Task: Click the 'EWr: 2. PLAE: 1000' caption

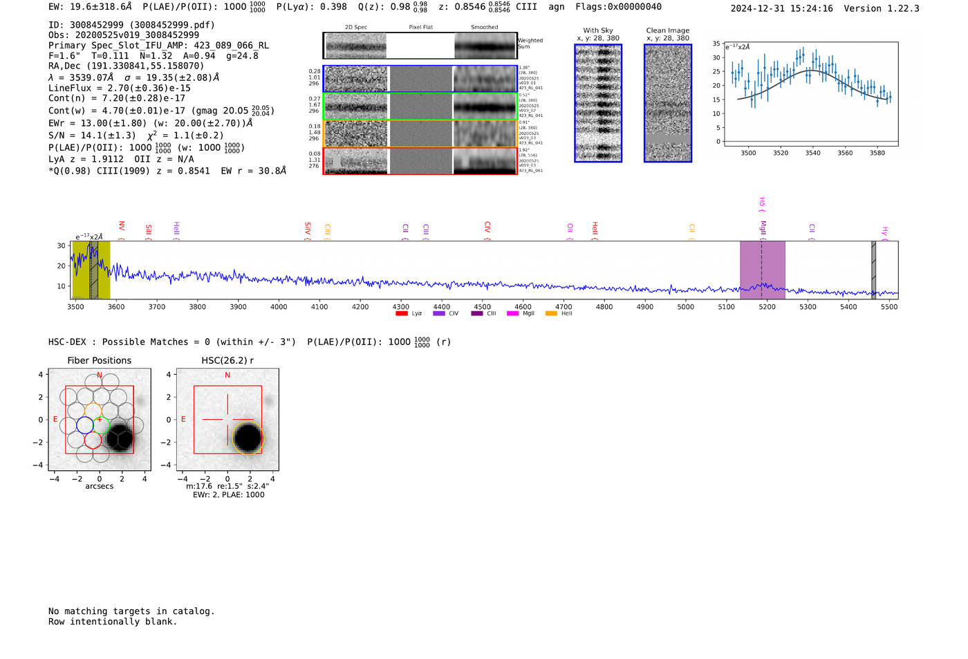Action: point(228,495)
